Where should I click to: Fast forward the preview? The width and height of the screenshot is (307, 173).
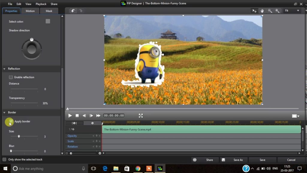pos(98,116)
